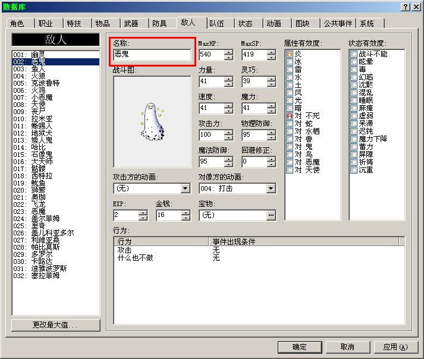Toggle the 对 蛇 element efficiency box
The image size is (424, 359).
[x=290, y=124]
